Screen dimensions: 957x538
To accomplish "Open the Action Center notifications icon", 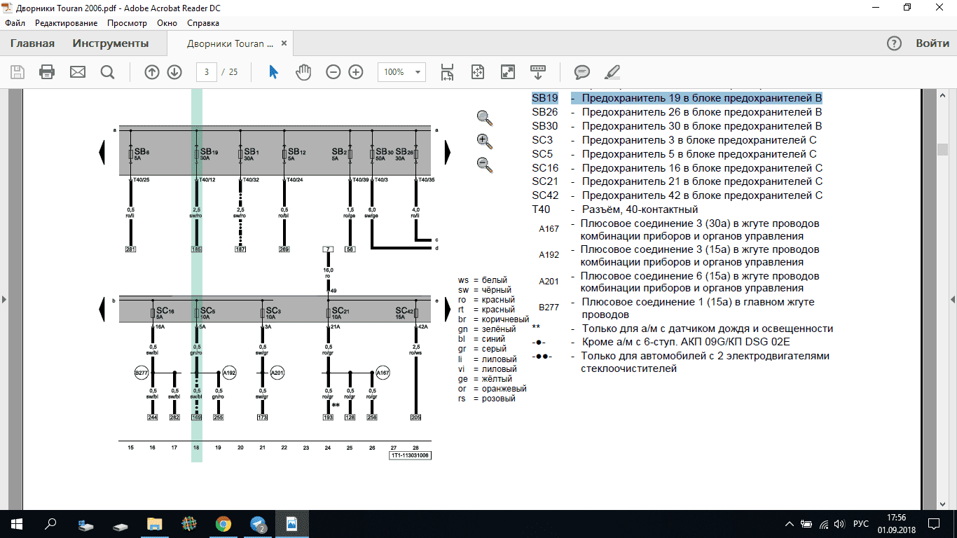I will [935, 524].
